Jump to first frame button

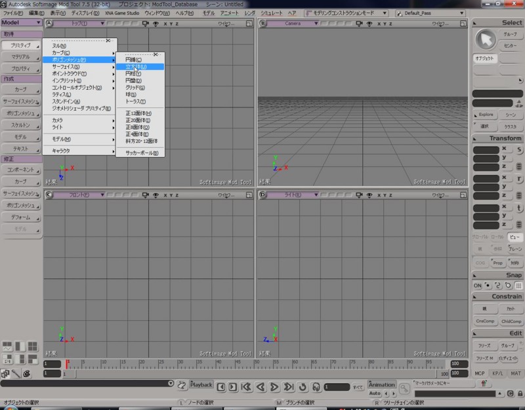tap(246, 387)
